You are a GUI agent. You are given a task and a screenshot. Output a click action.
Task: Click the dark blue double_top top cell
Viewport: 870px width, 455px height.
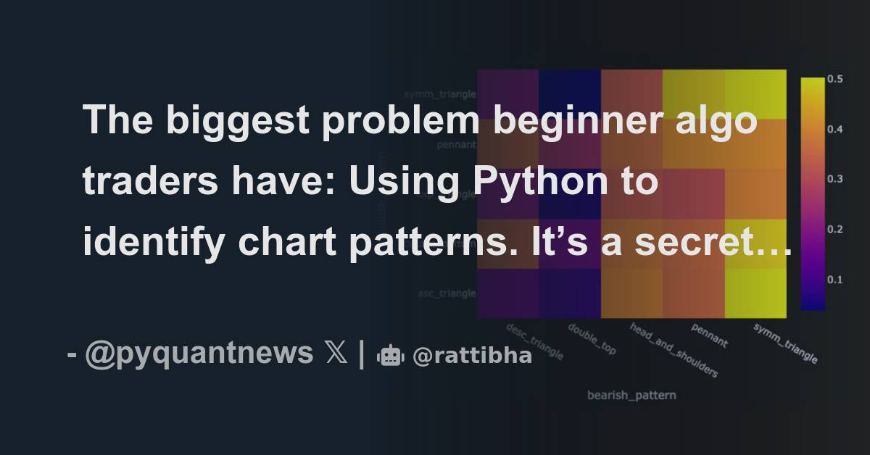[x=570, y=94]
